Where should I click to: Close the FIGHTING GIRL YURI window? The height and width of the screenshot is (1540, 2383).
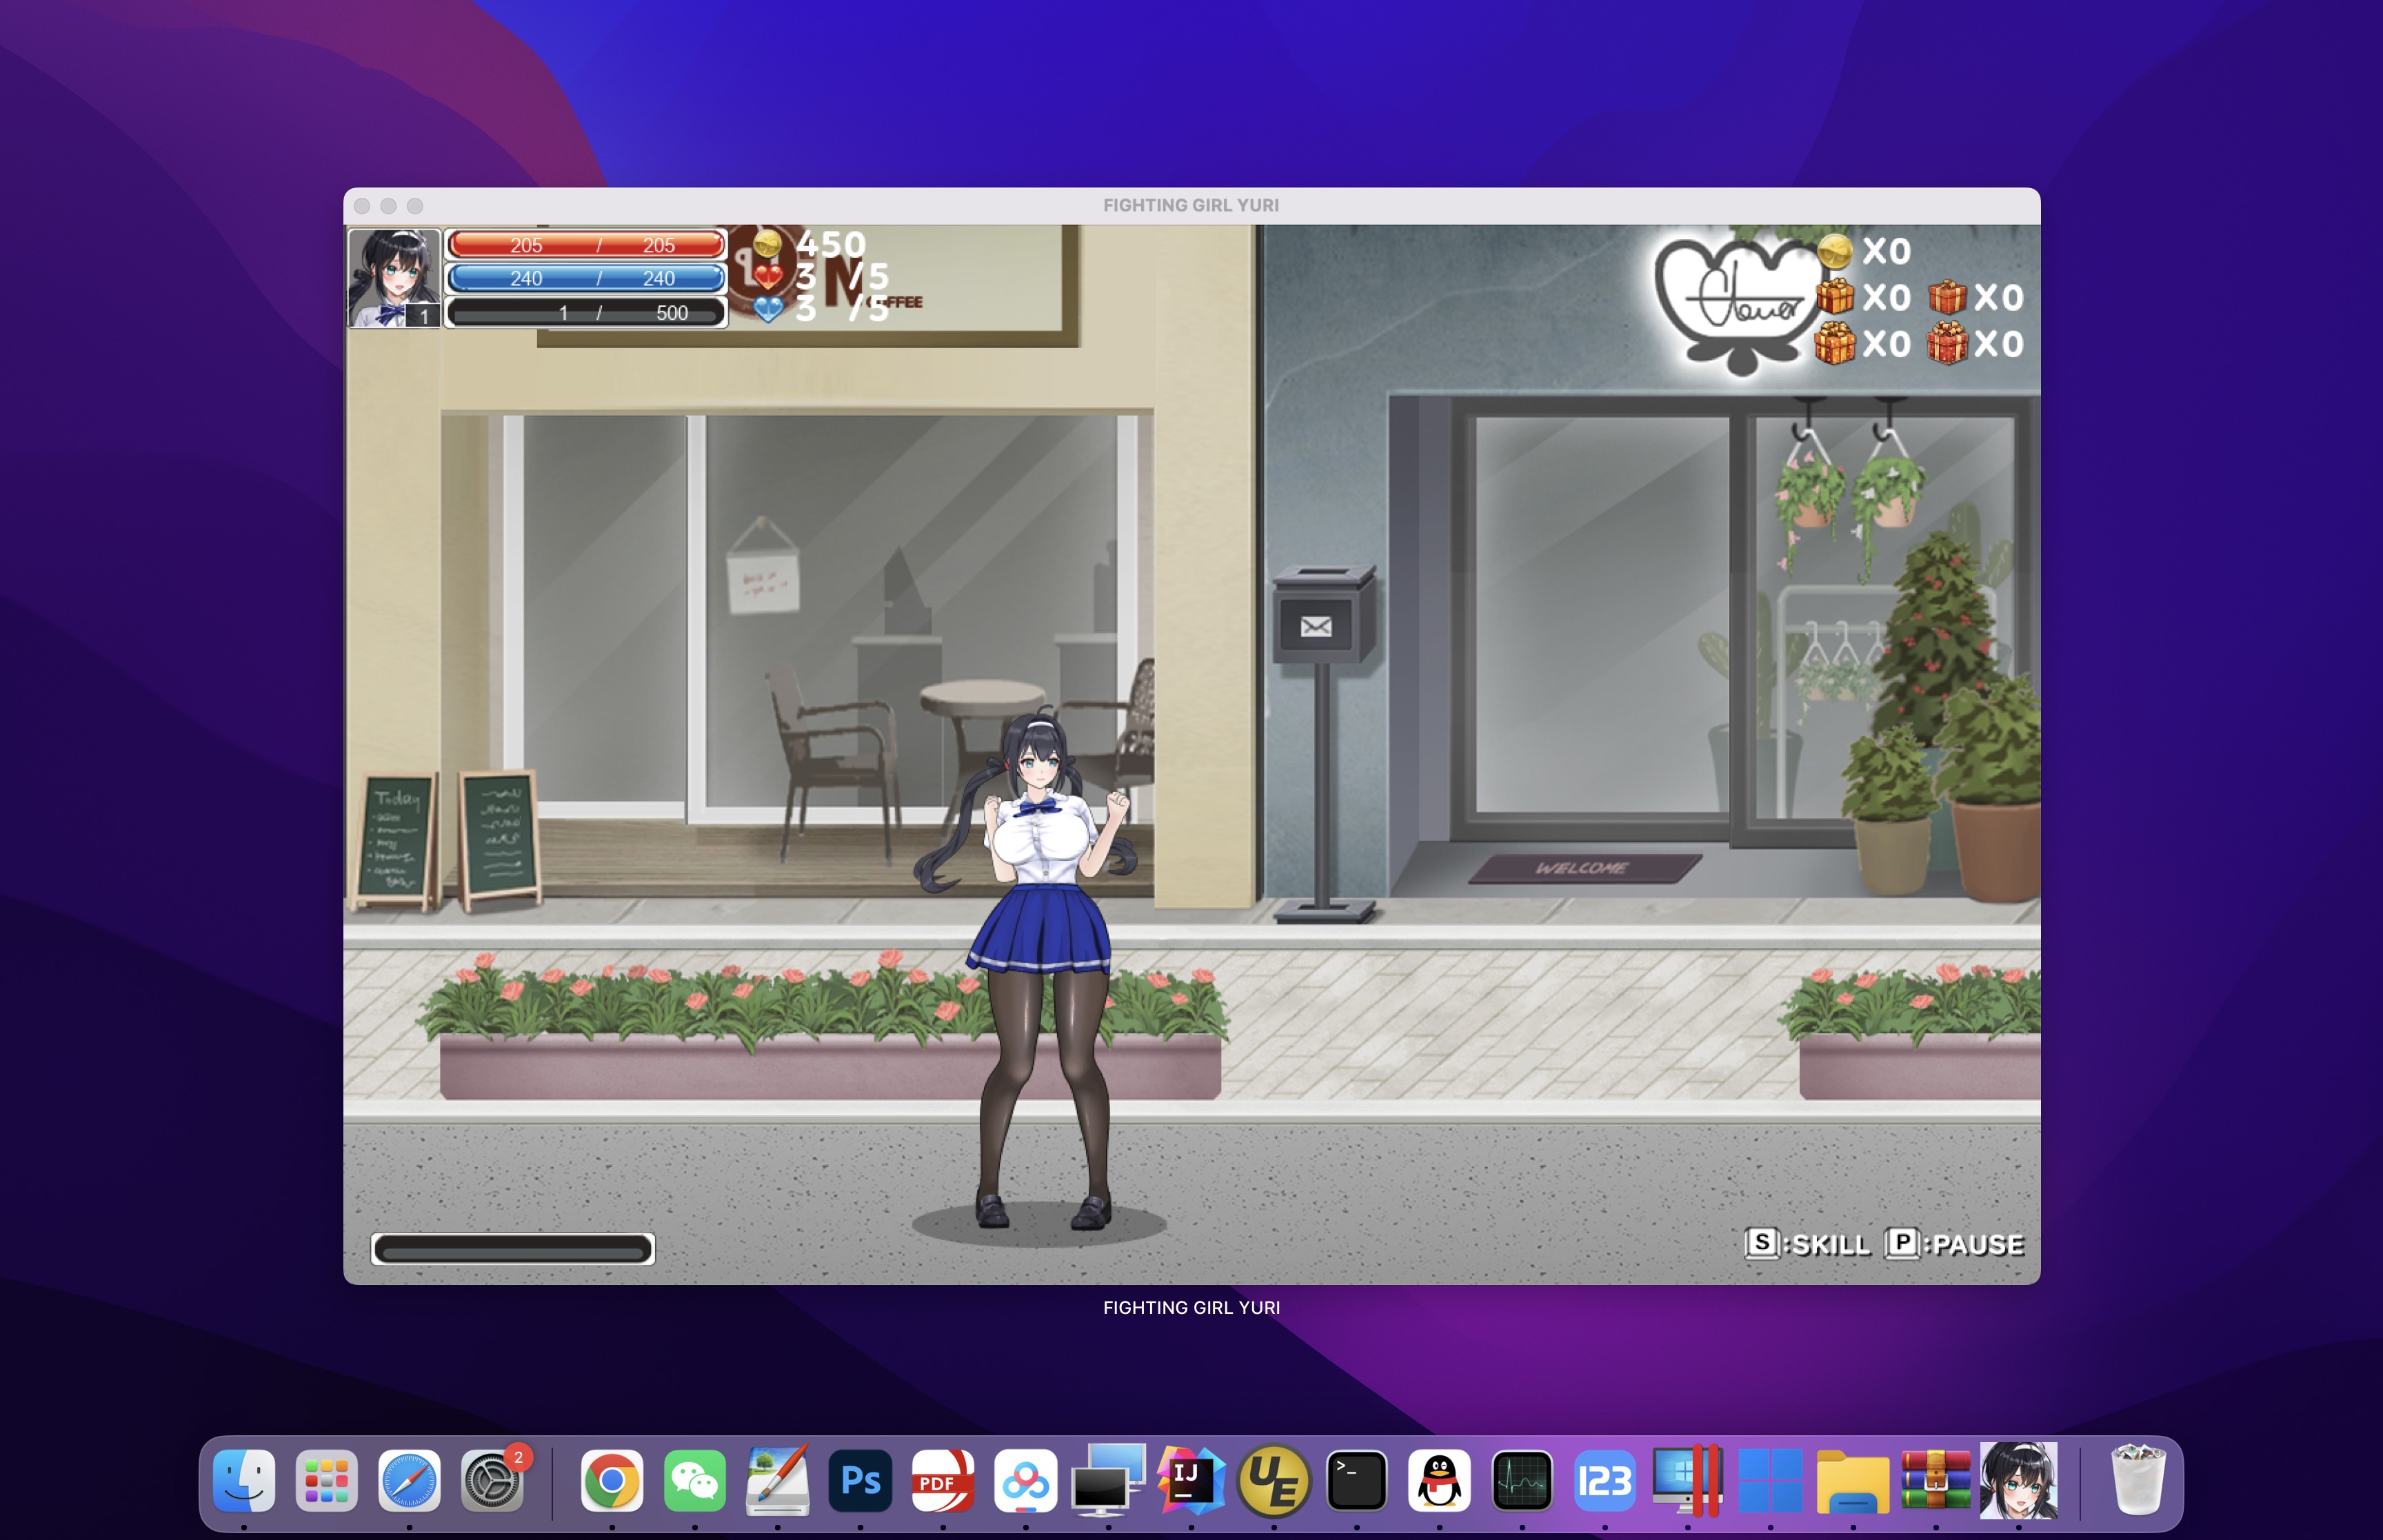[362, 206]
